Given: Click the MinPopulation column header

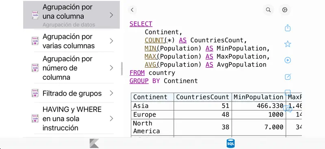Looking at the screenshot, I should pos(259,97).
